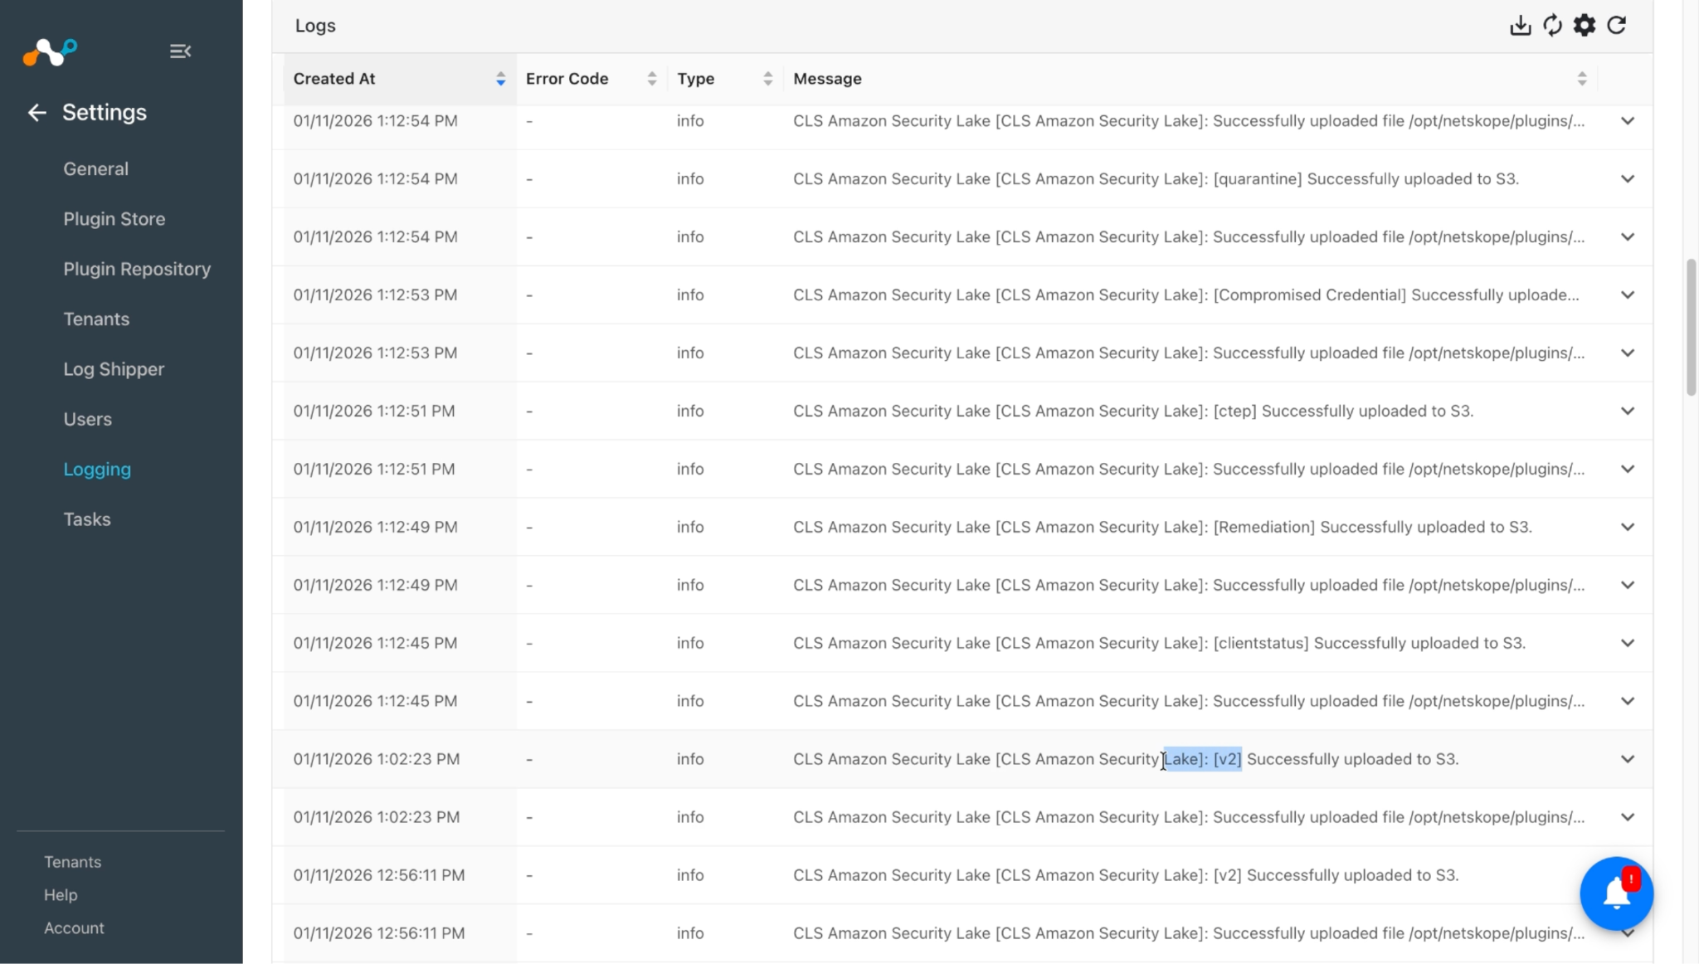Click the Settings heading

pyautogui.click(x=105, y=113)
